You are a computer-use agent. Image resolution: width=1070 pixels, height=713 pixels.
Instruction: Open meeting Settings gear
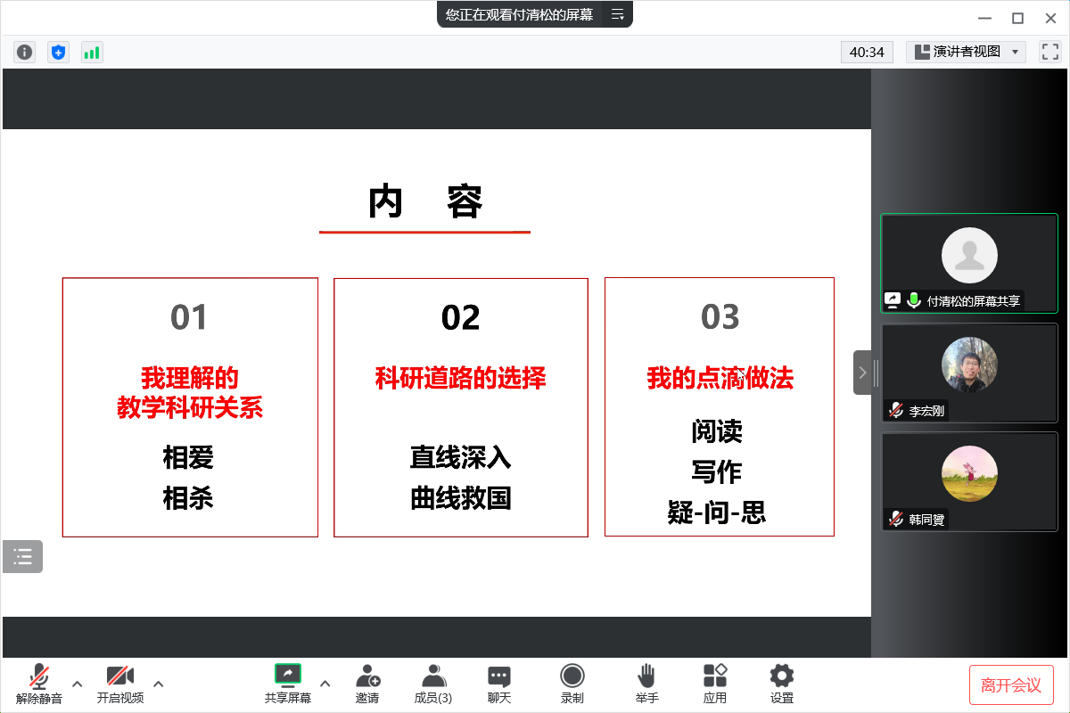pos(782,684)
